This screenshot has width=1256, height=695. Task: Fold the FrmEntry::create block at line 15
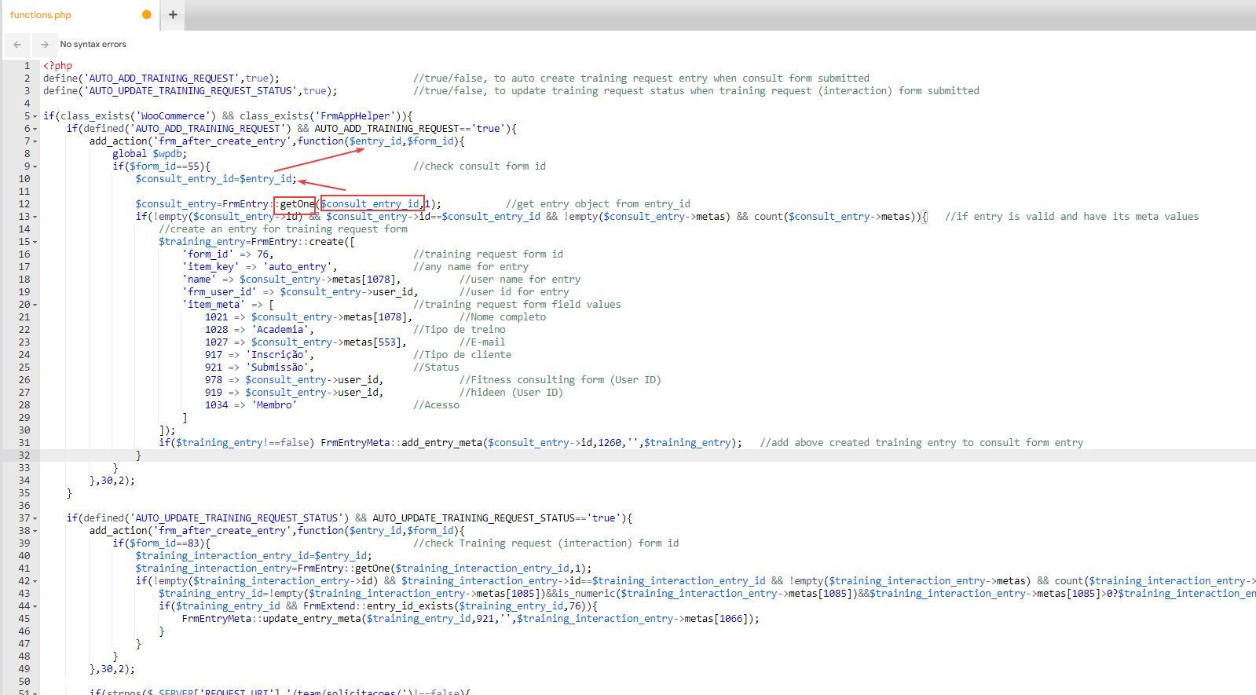pos(36,242)
